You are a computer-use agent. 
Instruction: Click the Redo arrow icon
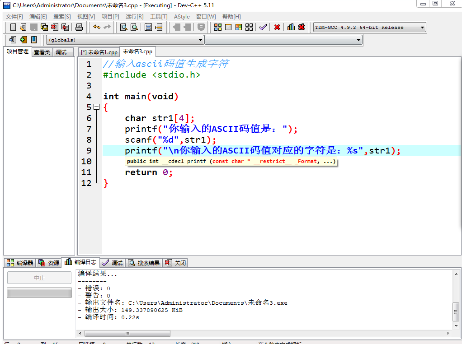(x=107, y=27)
